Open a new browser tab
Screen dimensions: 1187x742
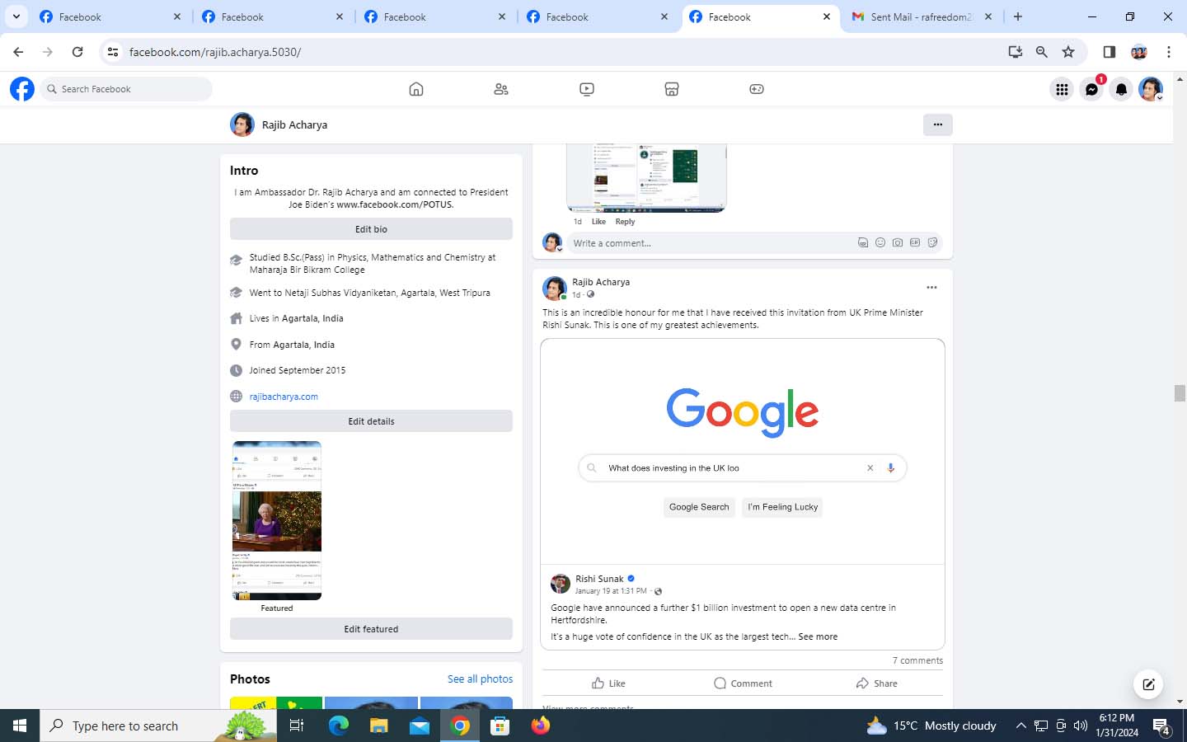(1018, 16)
